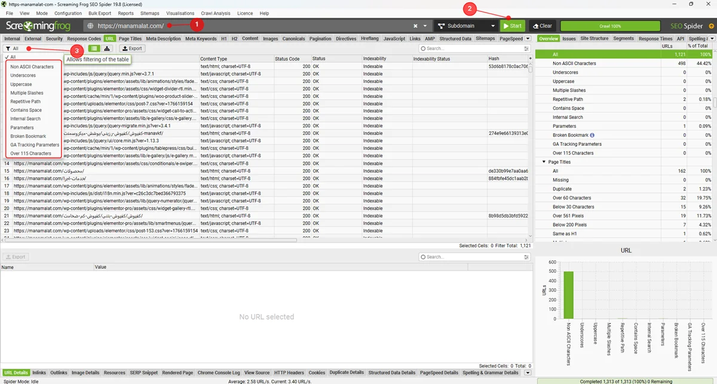Viewport: 717px width, 384px height.
Task: Open the tab overflow dropdown after PageSpeed
Action: click(528, 39)
